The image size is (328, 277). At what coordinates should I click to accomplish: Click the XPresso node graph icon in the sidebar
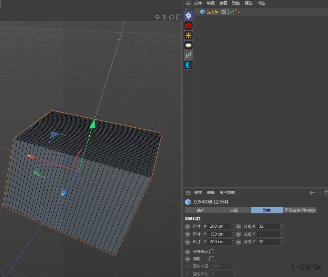pyautogui.click(x=188, y=55)
